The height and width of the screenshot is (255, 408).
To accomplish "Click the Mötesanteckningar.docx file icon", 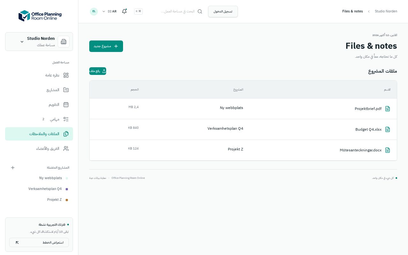I will [x=388, y=150].
